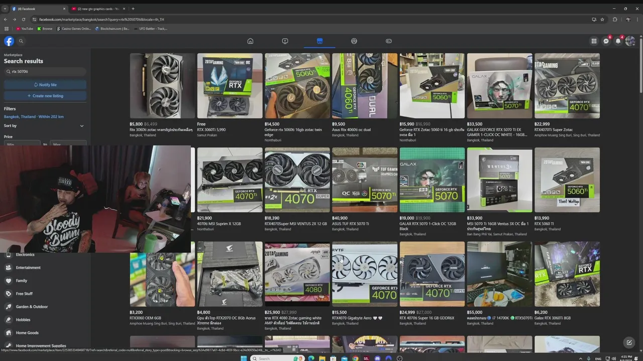
Task: Open Messenger chats icon
Action: pyautogui.click(x=606, y=41)
